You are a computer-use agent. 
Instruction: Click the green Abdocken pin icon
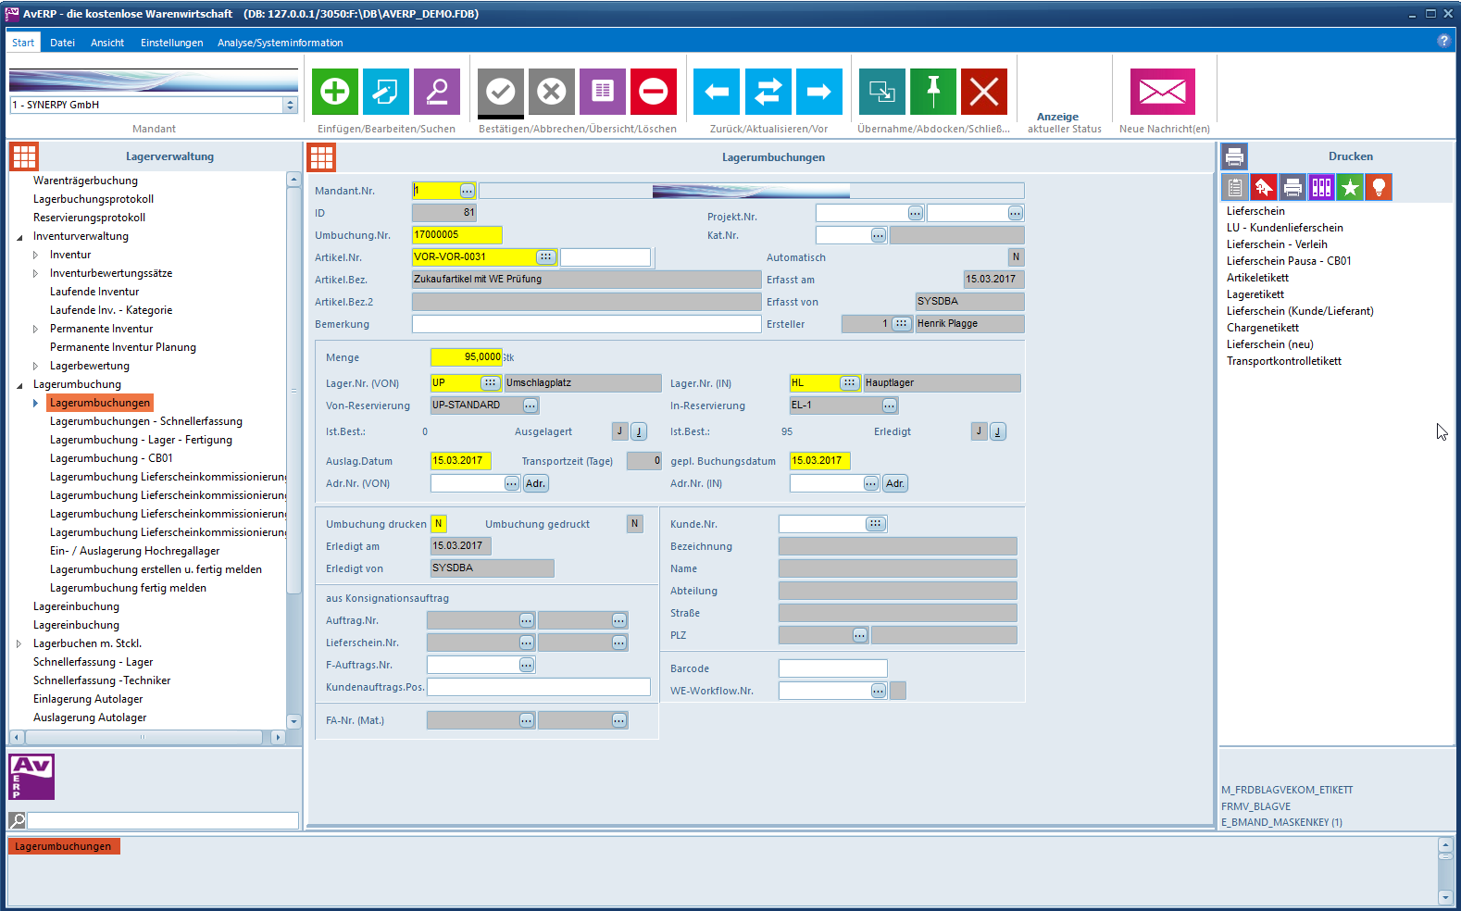(x=932, y=92)
